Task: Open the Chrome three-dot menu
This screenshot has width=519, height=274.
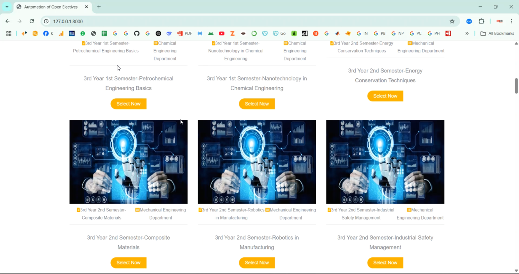Action: (511, 21)
